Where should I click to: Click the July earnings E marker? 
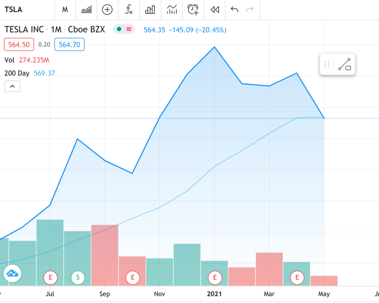pos(50,278)
